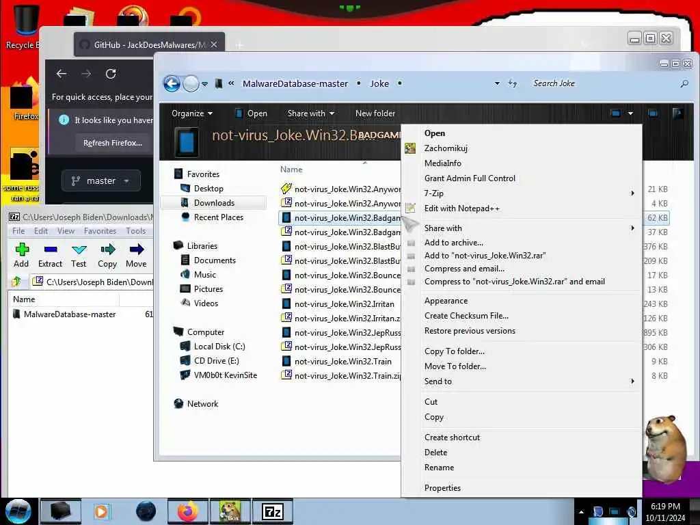Click 7z icon in taskbar
The width and height of the screenshot is (700, 525).
[273, 511]
